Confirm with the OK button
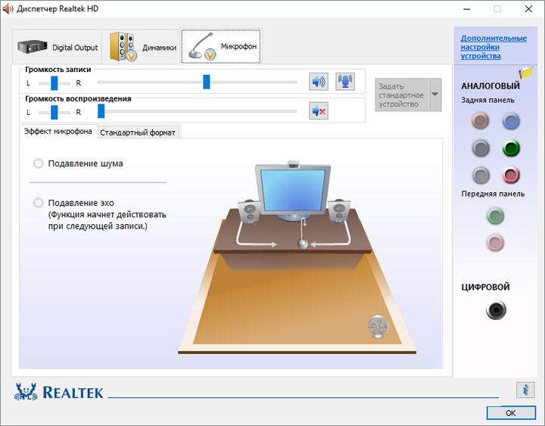The image size is (545, 426). click(511, 413)
